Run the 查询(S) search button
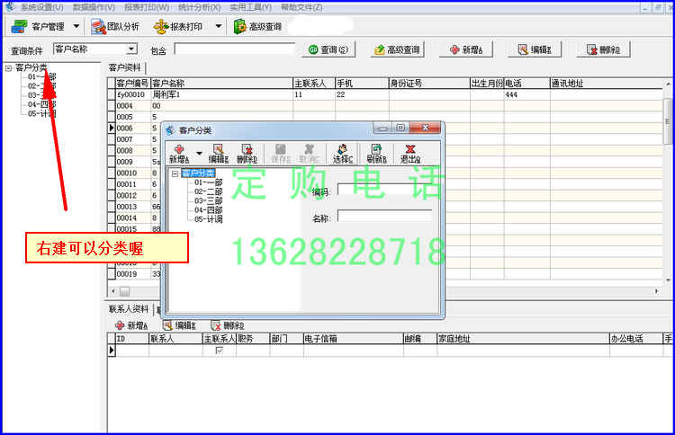Image resolution: width=675 pixels, height=435 pixels. click(x=328, y=49)
